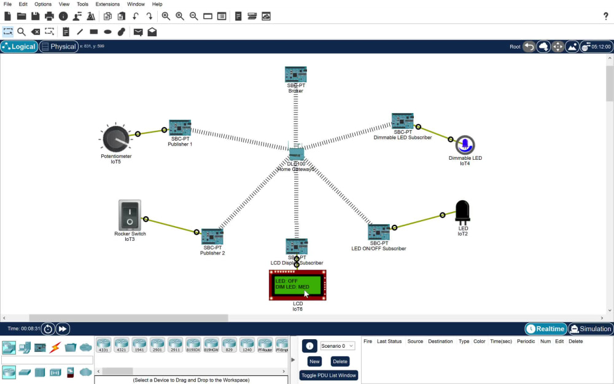
Task: Click the Fast Forward Time button
Action: pos(63,329)
